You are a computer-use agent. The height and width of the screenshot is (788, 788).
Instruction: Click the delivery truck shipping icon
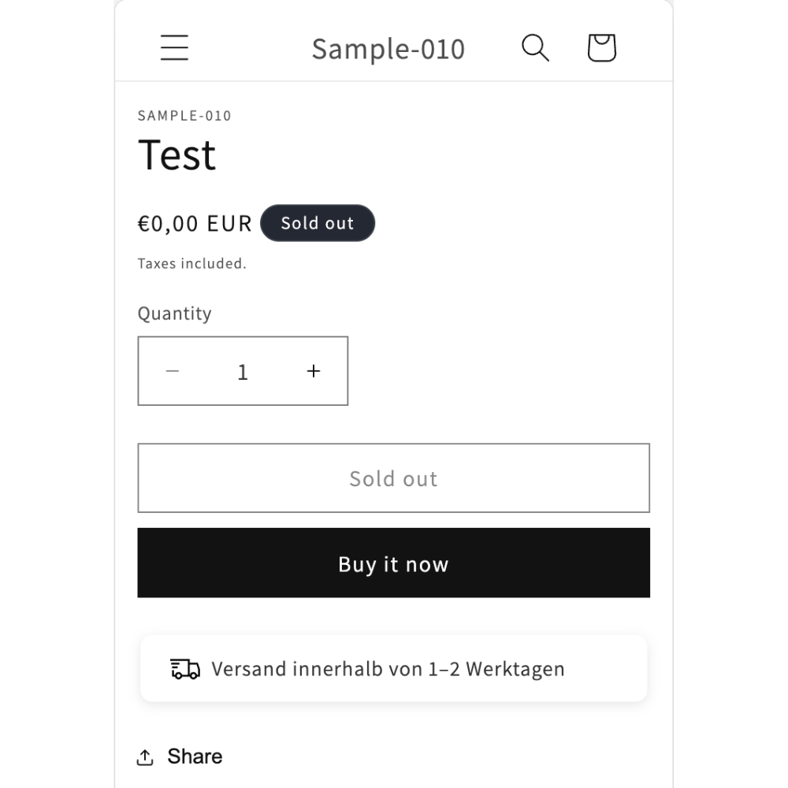click(185, 669)
